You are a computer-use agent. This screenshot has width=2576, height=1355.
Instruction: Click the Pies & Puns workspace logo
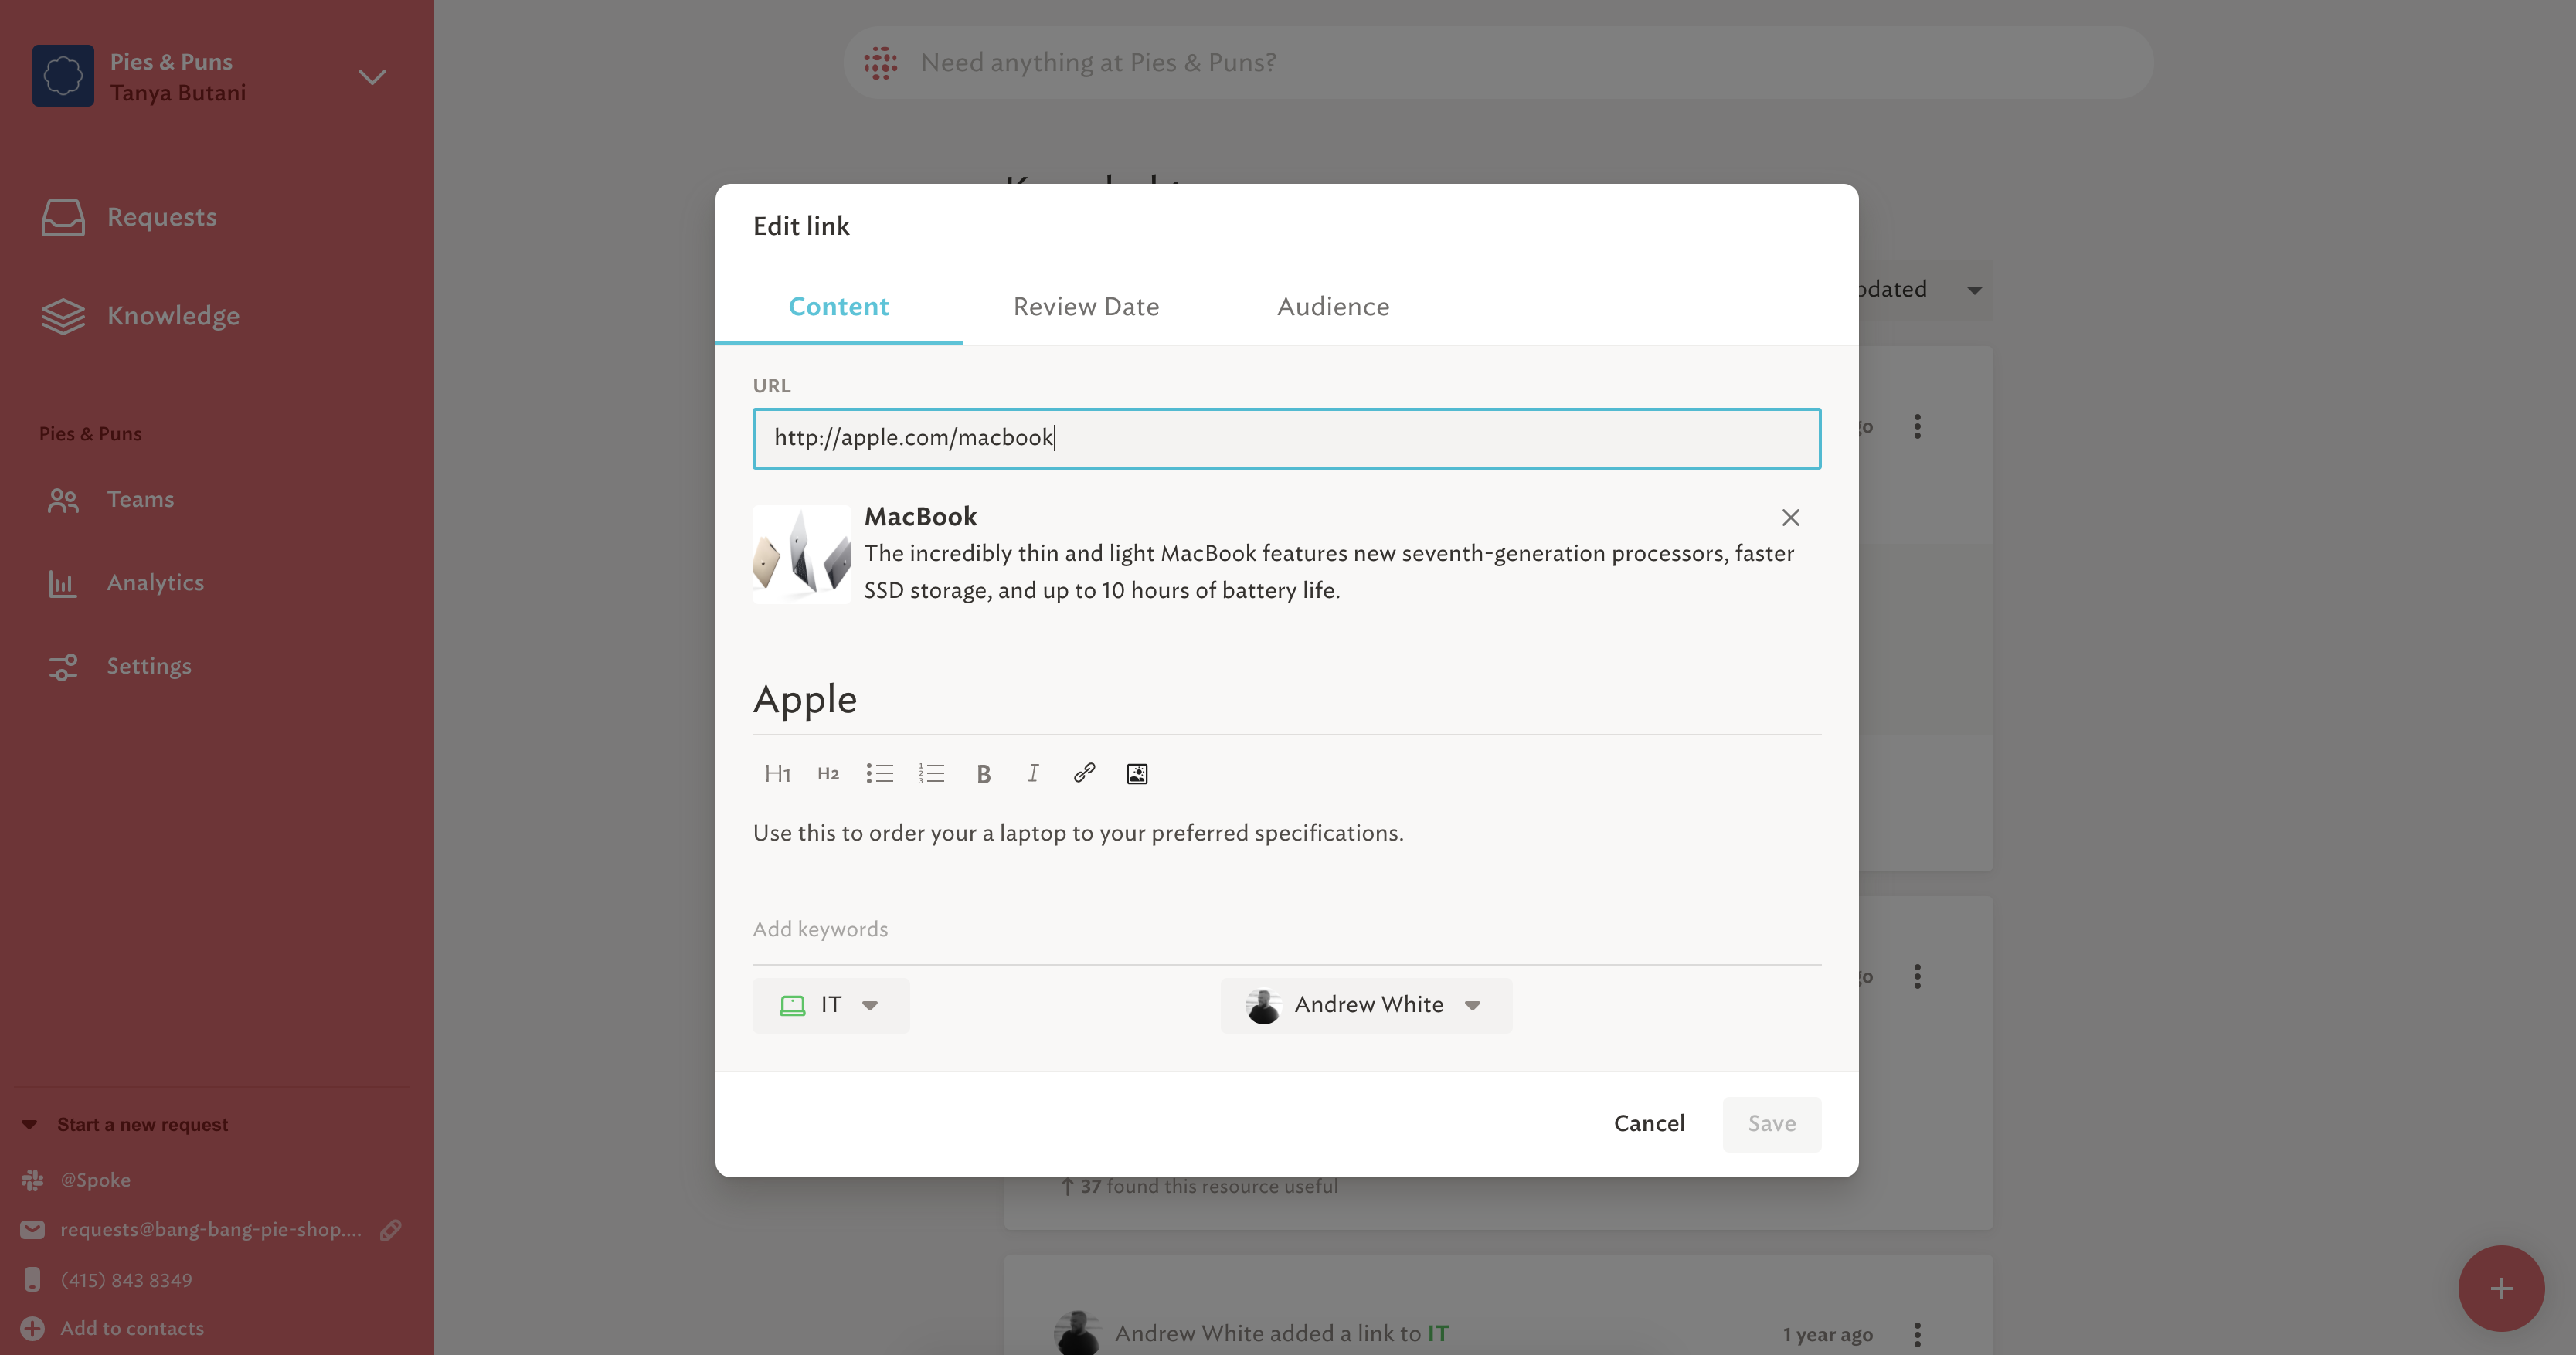pyautogui.click(x=63, y=76)
